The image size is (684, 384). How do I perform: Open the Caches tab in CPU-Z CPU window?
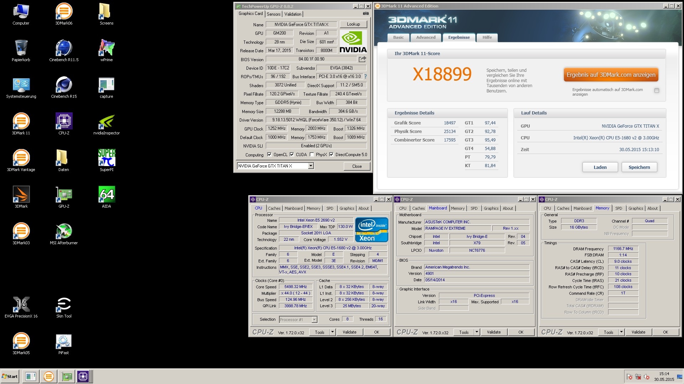pos(274,208)
